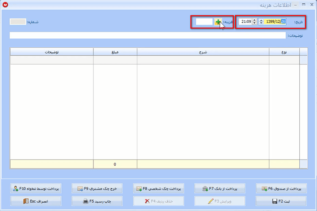Cancel with the انصراف Esc button

[36, 201]
